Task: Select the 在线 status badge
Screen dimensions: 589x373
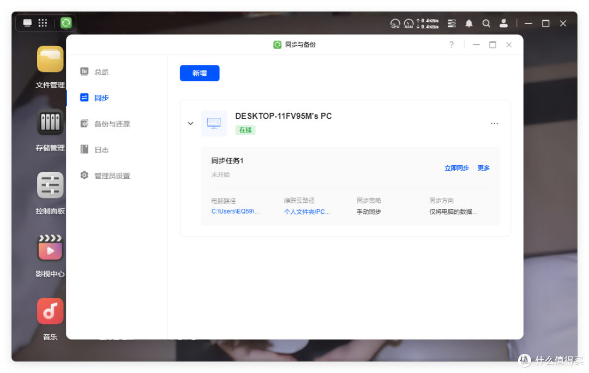Action: [245, 130]
